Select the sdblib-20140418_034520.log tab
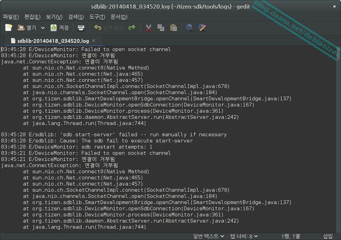 coord(53,41)
